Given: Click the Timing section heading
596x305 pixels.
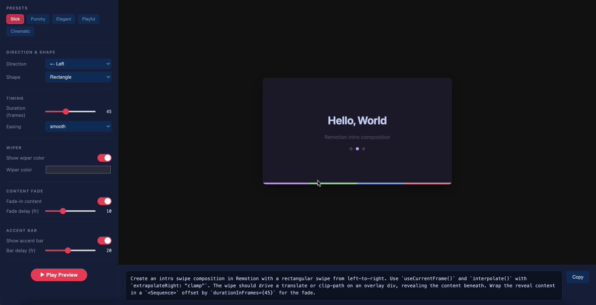Looking at the screenshot, I should (15, 98).
